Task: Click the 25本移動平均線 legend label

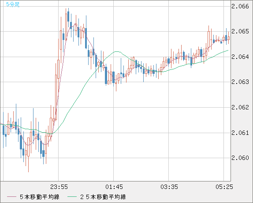Action: pyautogui.click(x=103, y=197)
